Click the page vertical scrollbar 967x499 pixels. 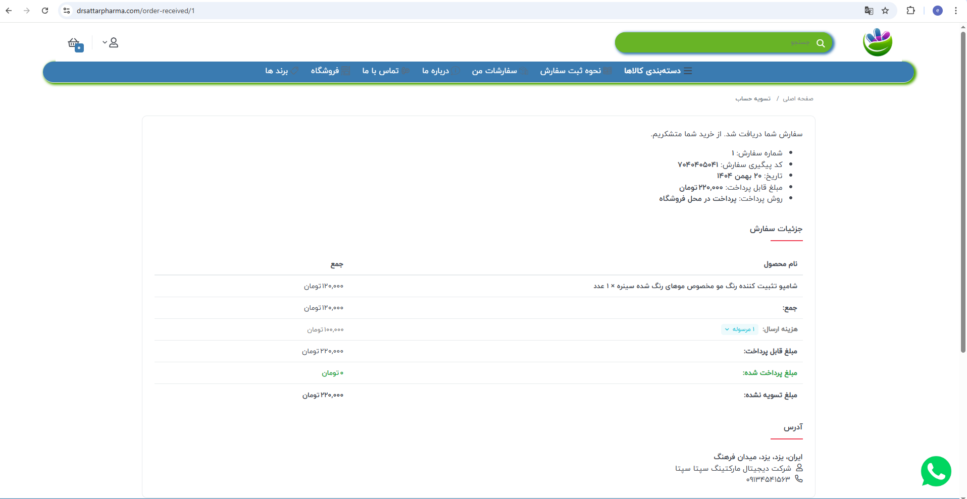point(963,192)
